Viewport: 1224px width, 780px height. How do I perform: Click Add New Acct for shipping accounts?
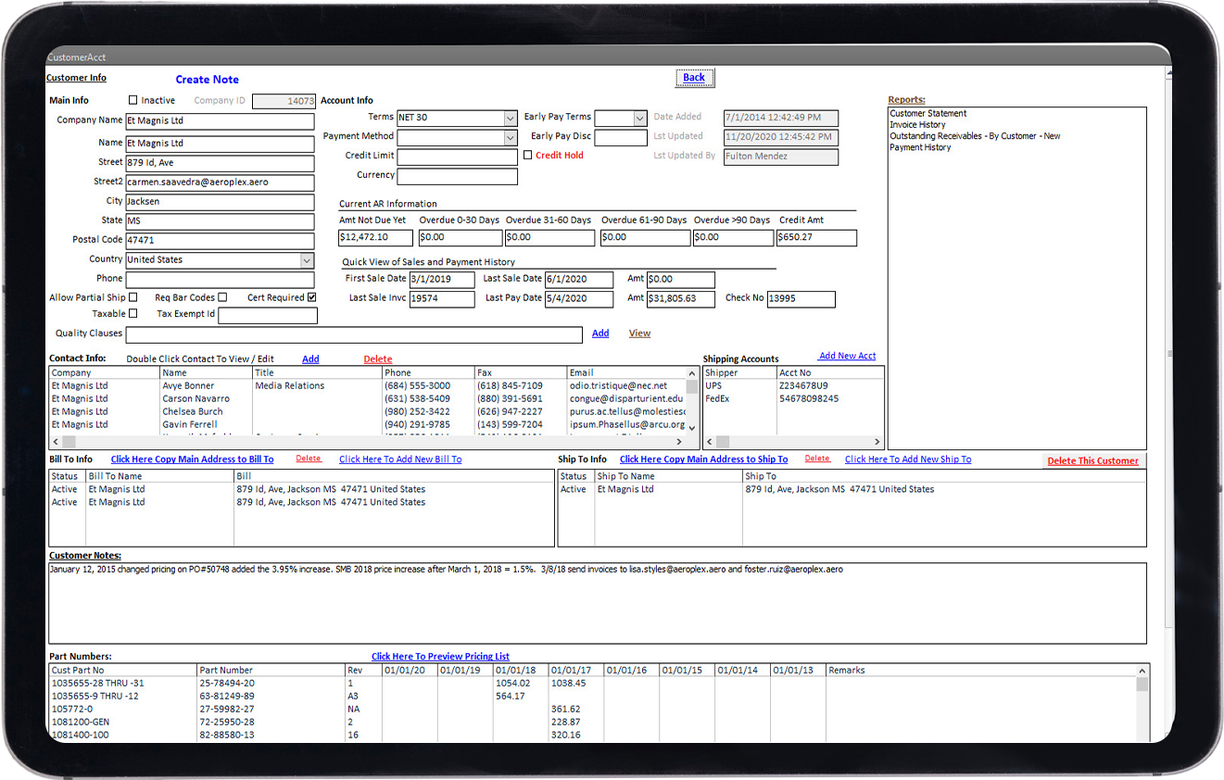click(847, 356)
